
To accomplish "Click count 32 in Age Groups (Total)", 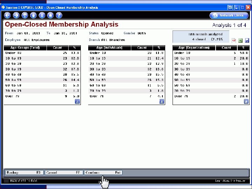I will point(65,69).
